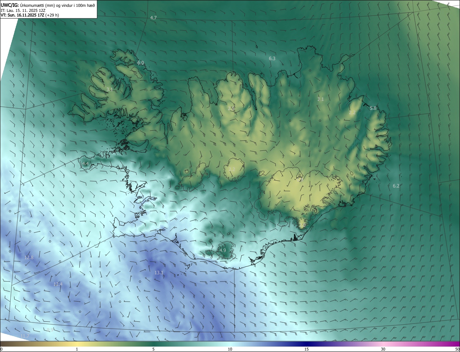460x352 pixels.
Task: Click the 15 tick label on the color scale
Action: point(307,349)
